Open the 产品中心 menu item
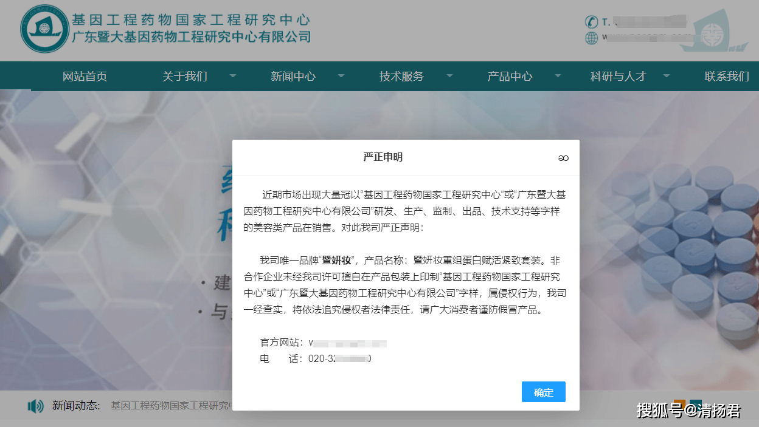This screenshot has height=427, width=759. point(510,77)
